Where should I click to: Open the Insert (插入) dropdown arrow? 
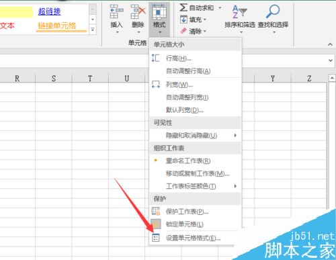pyautogui.click(x=117, y=32)
